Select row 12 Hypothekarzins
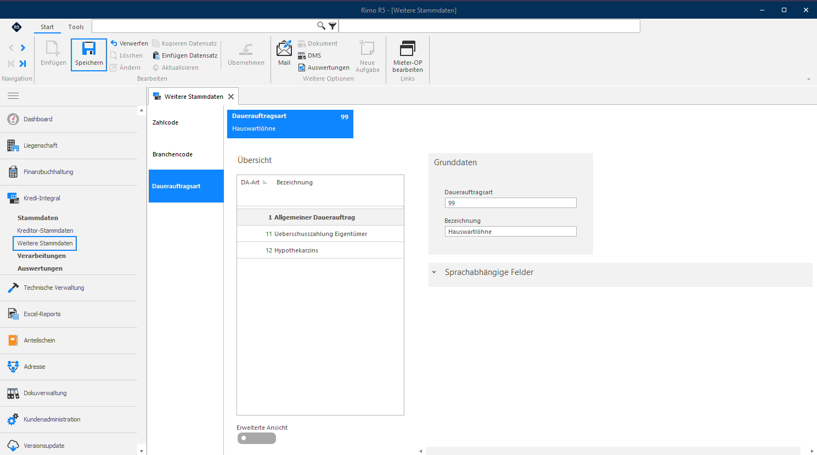This screenshot has height=455, width=817. click(x=320, y=250)
